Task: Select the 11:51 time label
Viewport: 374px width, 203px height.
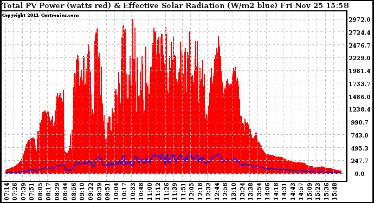Action: [x=183, y=191]
